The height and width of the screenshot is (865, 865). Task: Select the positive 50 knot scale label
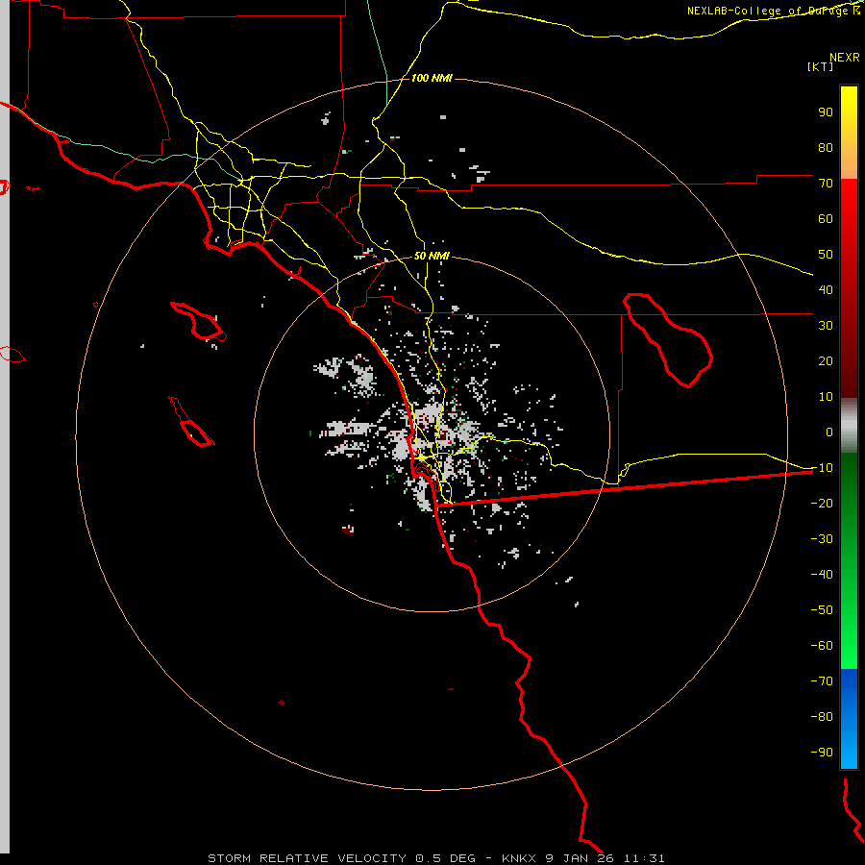pos(826,255)
